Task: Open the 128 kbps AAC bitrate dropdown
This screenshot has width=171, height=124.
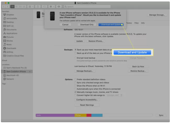Action: 114,95
